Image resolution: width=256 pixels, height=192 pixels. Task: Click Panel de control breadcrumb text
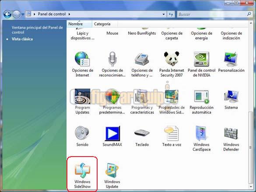52,14
